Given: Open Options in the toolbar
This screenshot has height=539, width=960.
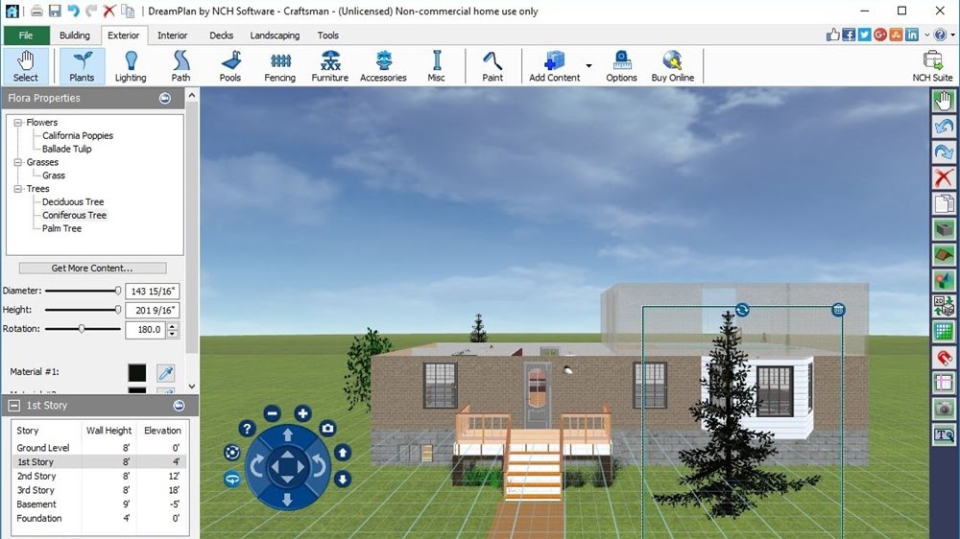Looking at the screenshot, I should coord(621,66).
